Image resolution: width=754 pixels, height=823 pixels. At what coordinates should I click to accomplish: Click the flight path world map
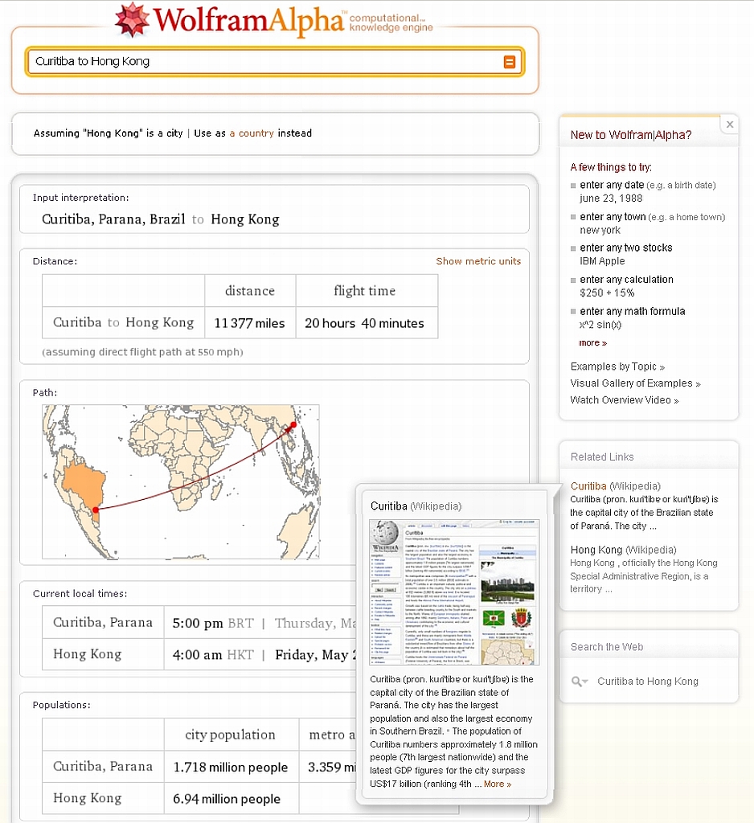tap(181, 481)
